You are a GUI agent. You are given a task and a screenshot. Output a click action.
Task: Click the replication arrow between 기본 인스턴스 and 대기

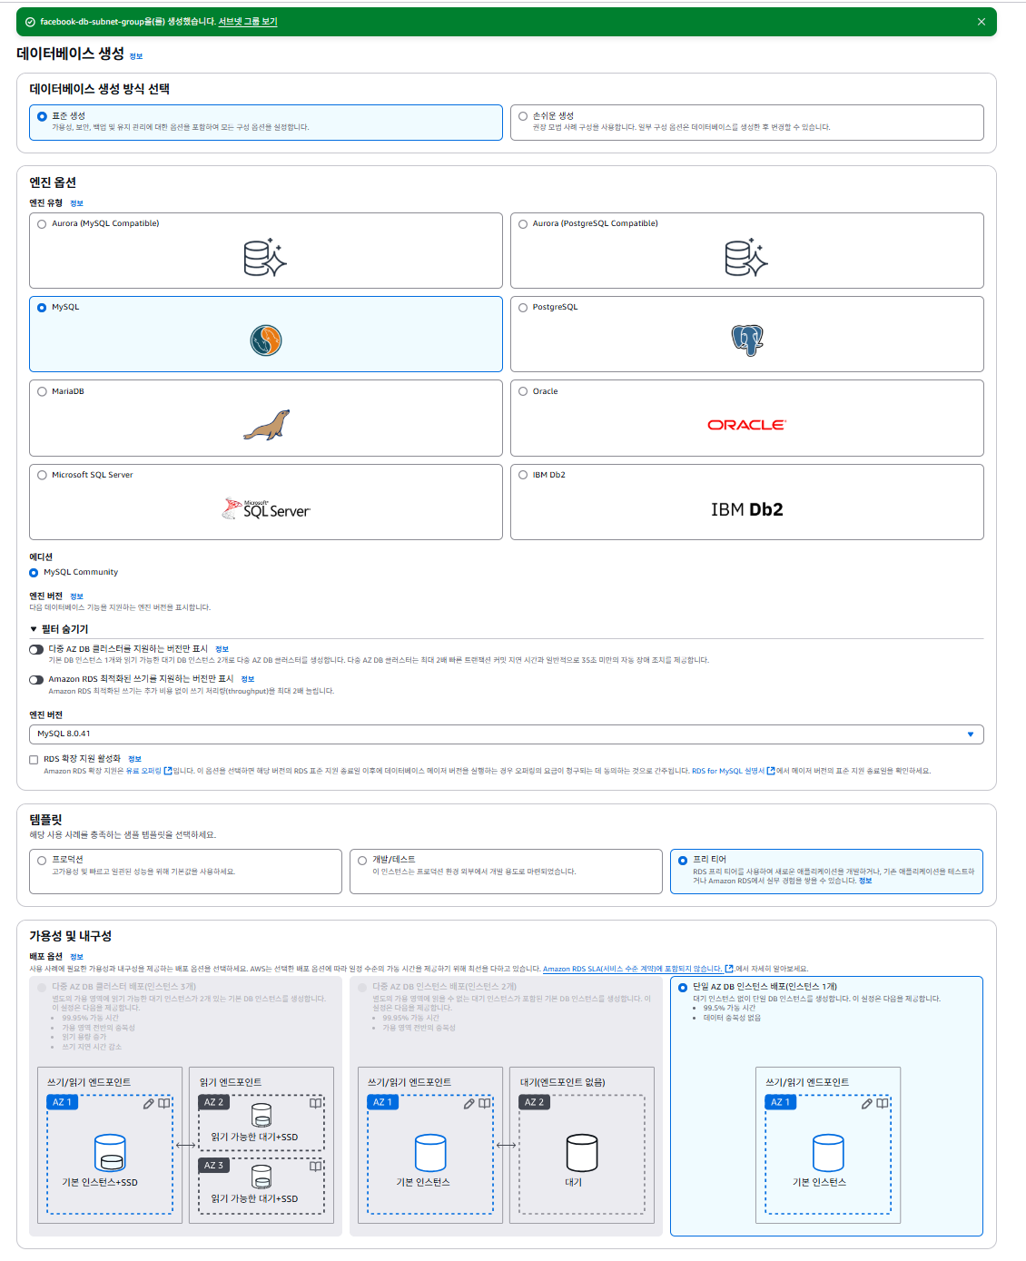pos(506,1146)
